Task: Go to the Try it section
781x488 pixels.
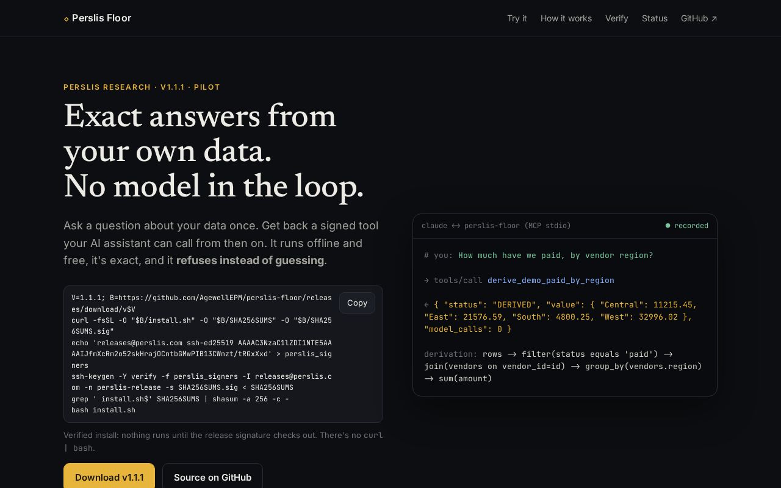Action: 517,18
